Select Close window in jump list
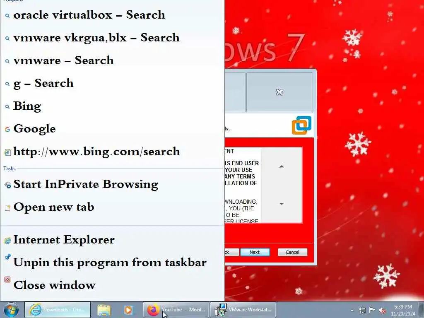Image resolution: width=424 pixels, height=318 pixels. coord(112,285)
